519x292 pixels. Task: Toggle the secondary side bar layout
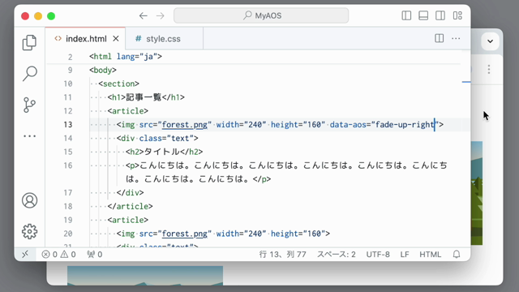pyautogui.click(x=440, y=15)
